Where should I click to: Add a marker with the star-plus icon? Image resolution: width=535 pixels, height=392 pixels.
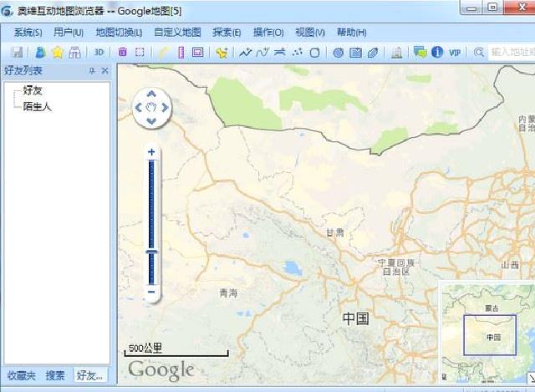coord(222,53)
